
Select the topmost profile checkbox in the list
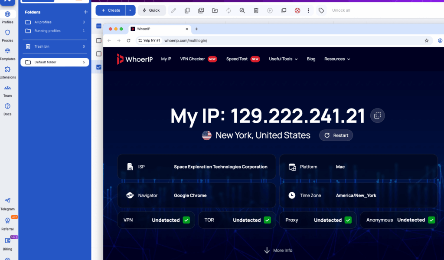click(x=98, y=40)
